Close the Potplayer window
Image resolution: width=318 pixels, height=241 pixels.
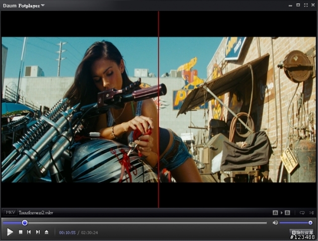pos(313,5)
